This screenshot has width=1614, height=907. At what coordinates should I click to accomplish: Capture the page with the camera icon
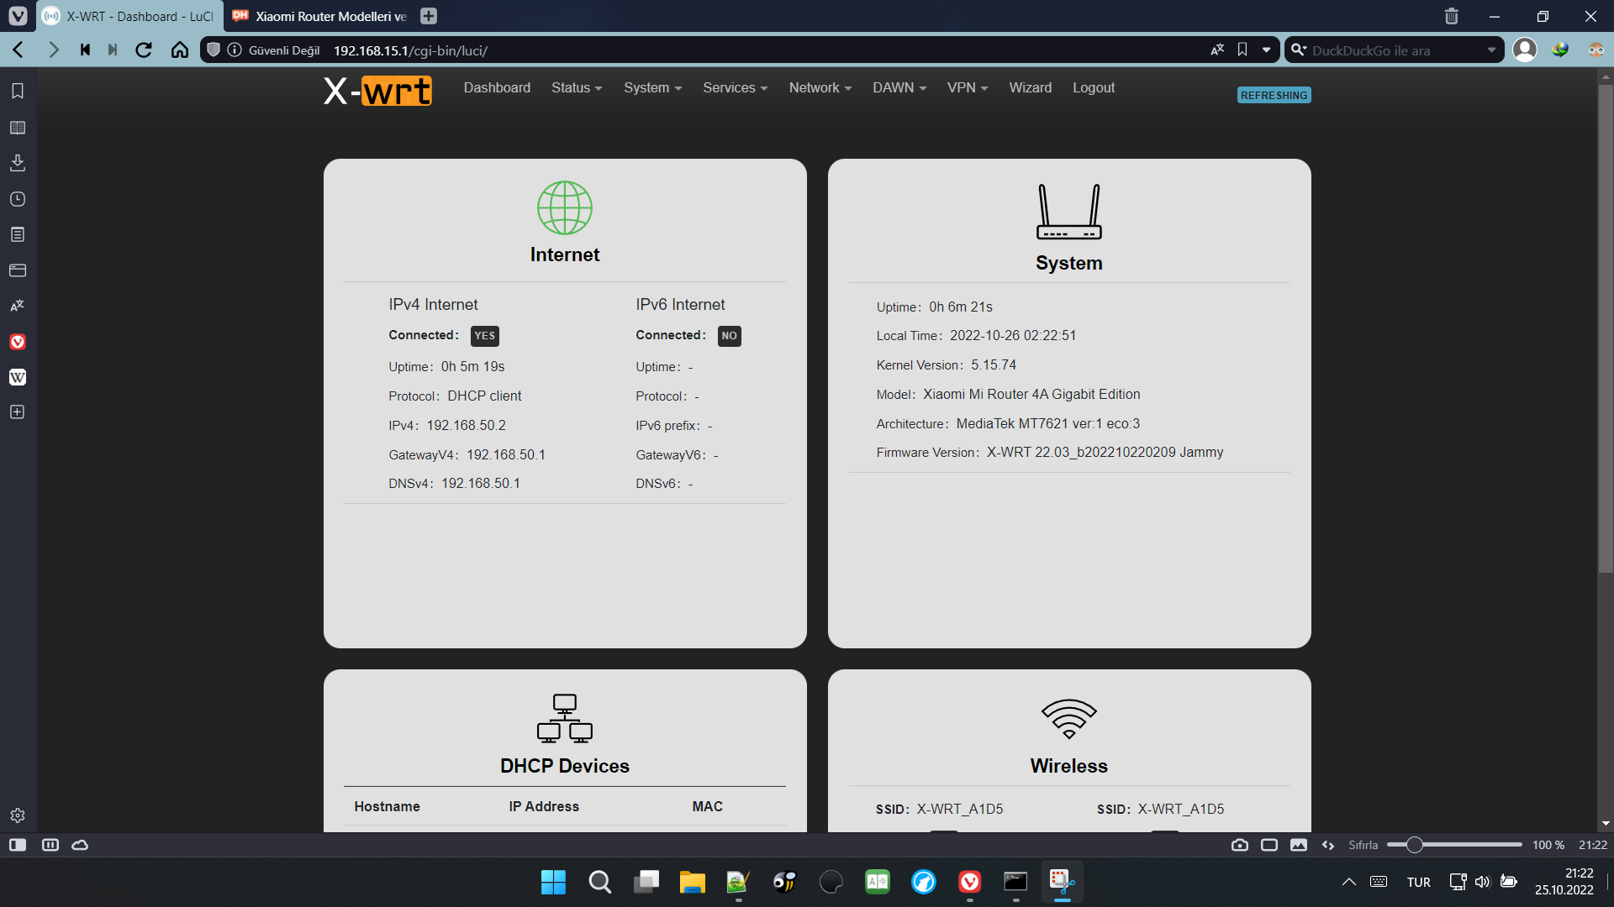coord(1240,845)
